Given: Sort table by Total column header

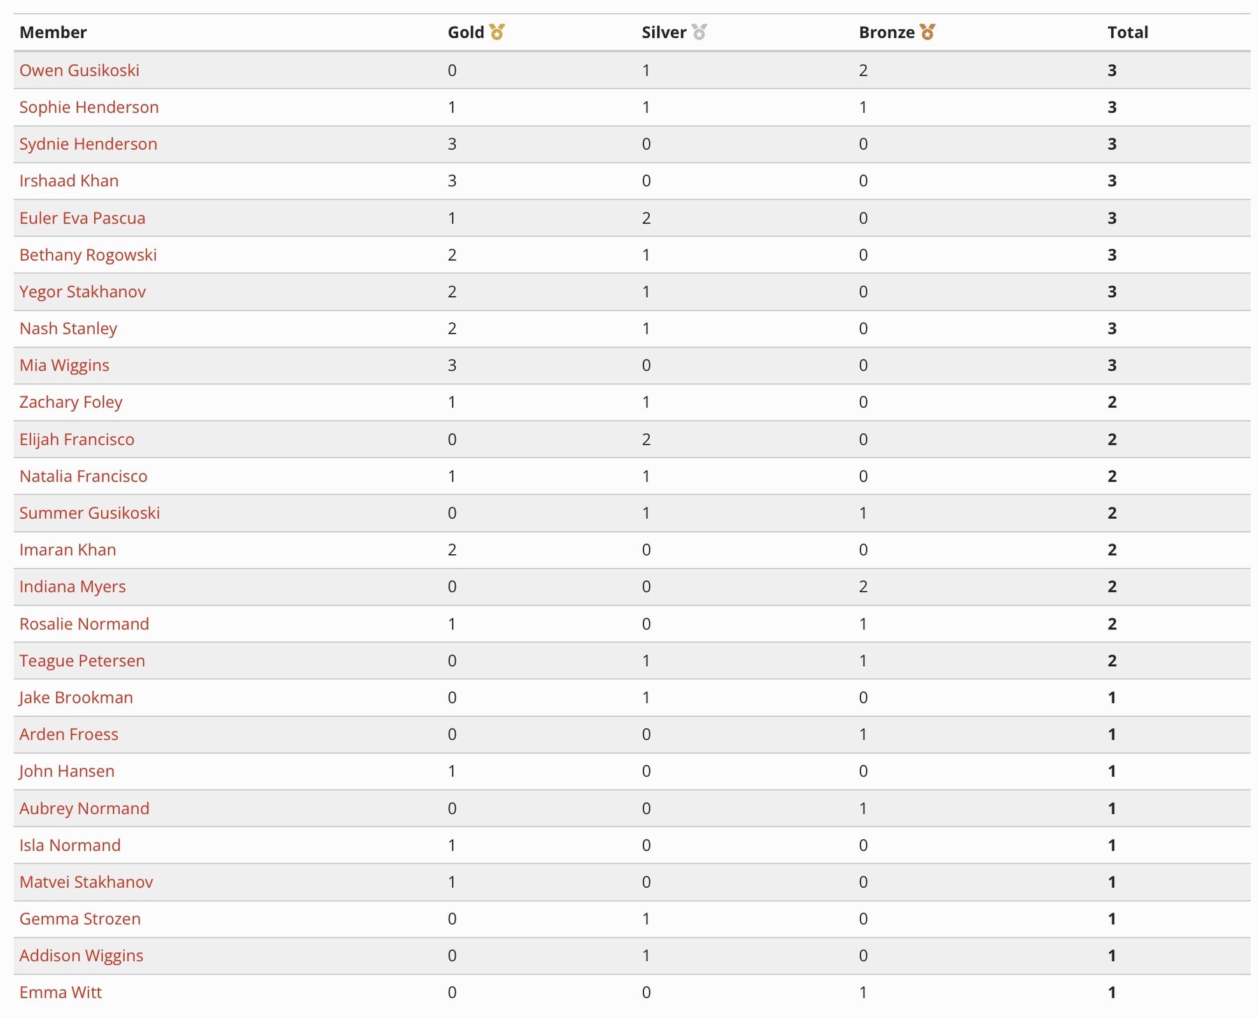Looking at the screenshot, I should point(1127,32).
